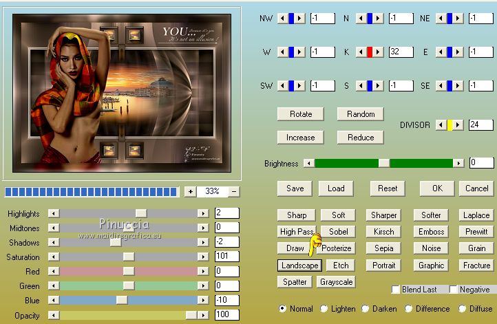
Task: Enable the Negative checkbox
Action: pos(453,290)
